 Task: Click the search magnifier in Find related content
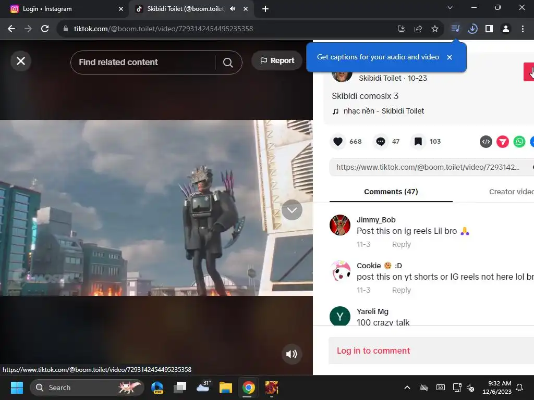(x=228, y=63)
